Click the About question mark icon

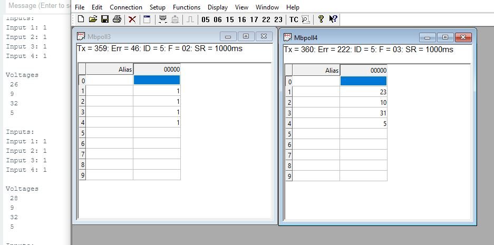(x=321, y=19)
